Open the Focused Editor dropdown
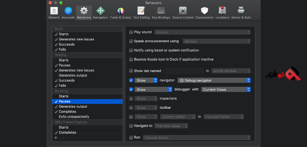307x147 pixels. pos(224,117)
